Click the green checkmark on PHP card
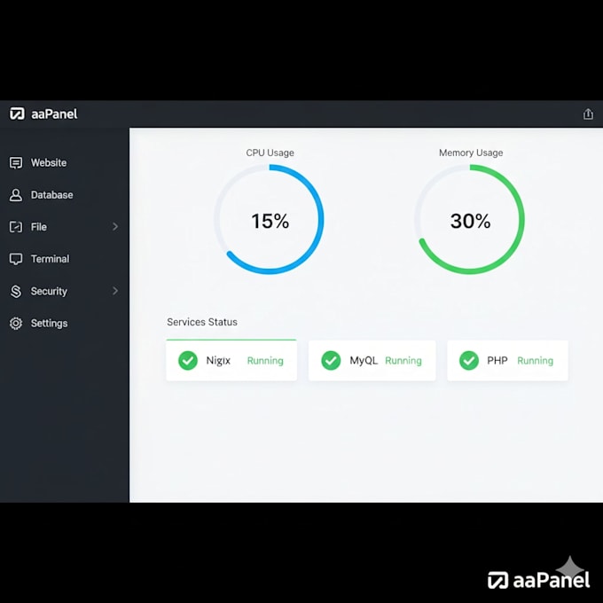603x603 pixels. (x=469, y=360)
